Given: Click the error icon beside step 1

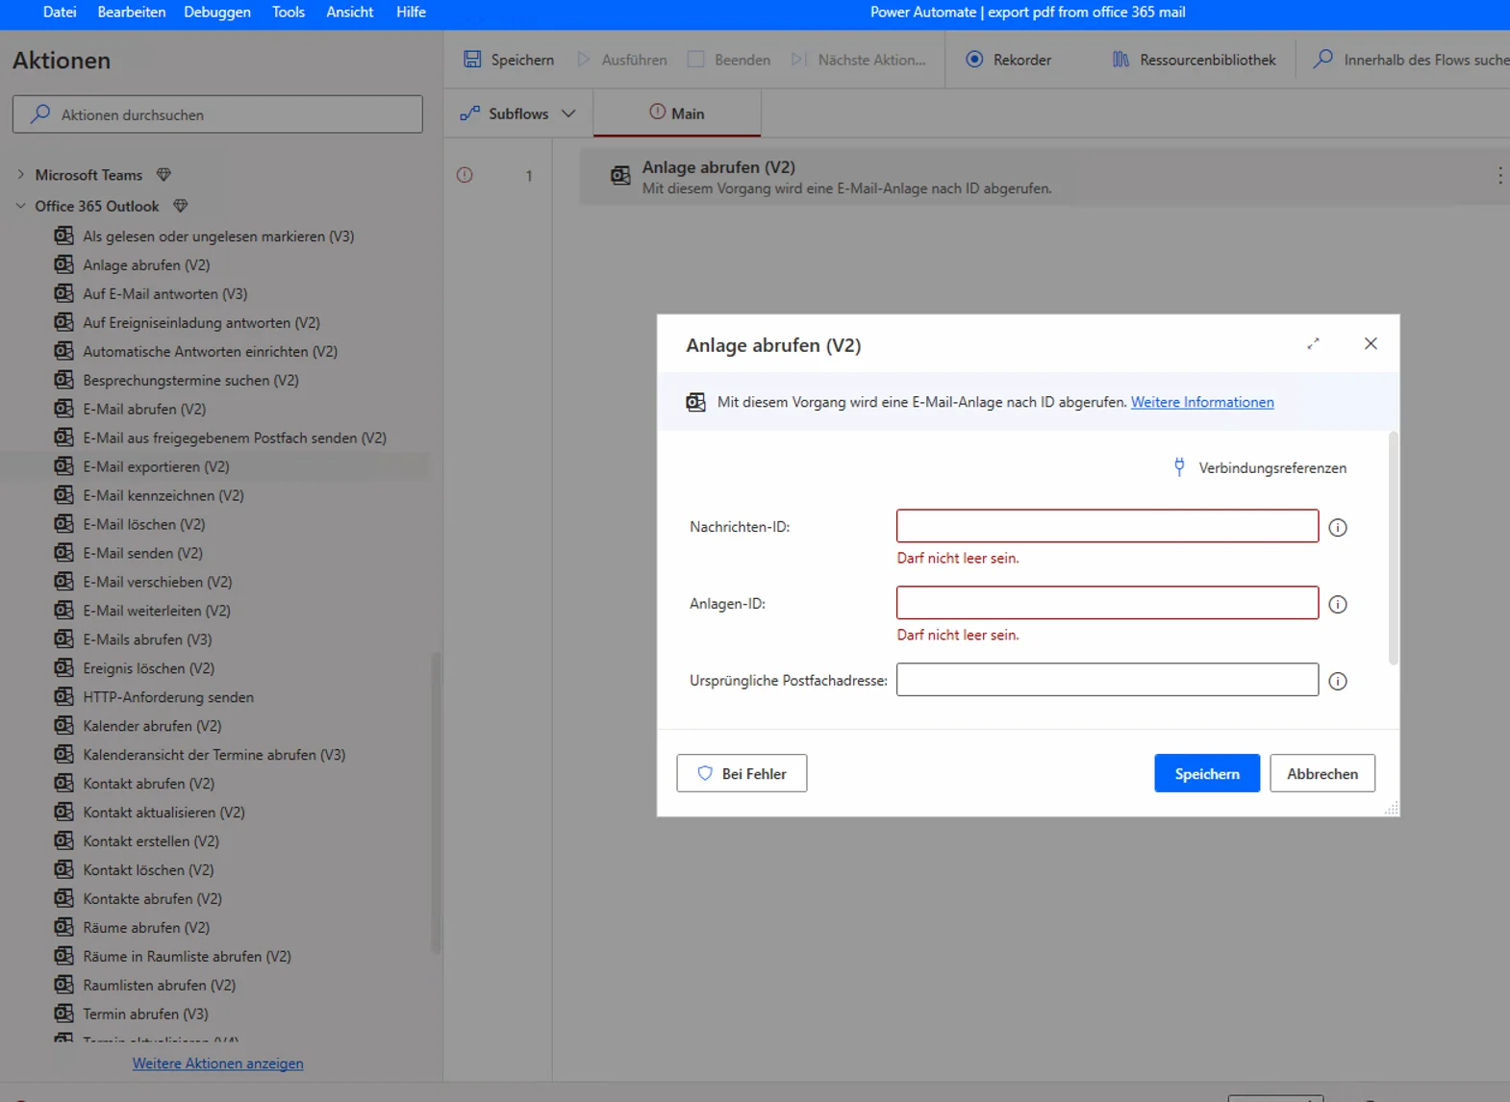Looking at the screenshot, I should pos(465,175).
